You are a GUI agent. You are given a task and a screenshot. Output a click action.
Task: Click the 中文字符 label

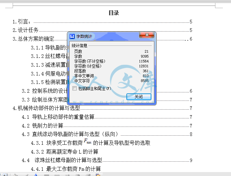[x=82, y=81]
